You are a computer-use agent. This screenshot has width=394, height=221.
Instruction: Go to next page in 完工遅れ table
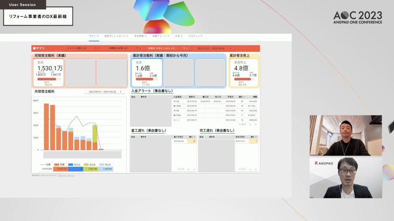pyautogui.click(x=256, y=170)
